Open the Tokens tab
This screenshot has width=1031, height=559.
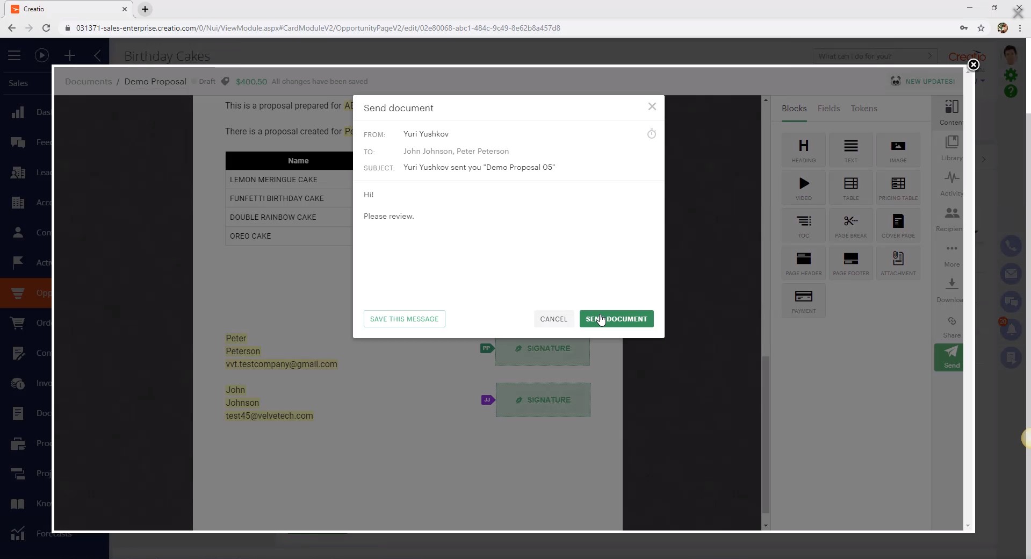[863, 109]
